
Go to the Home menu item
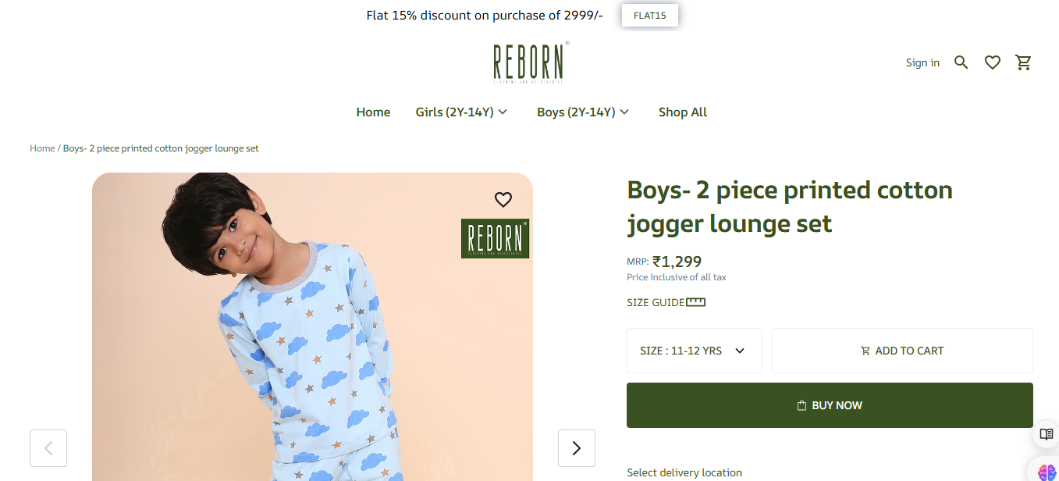[x=373, y=112]
